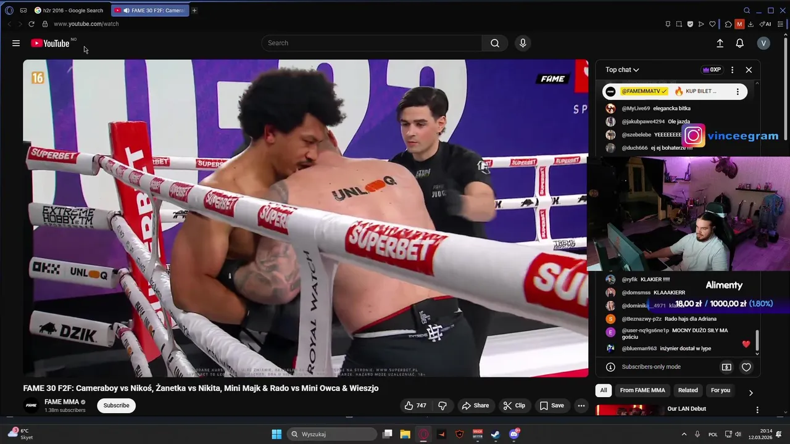Click the AI assistant toolbar button
Viewport: 790px width, 444px height.
tap(765, 24)
